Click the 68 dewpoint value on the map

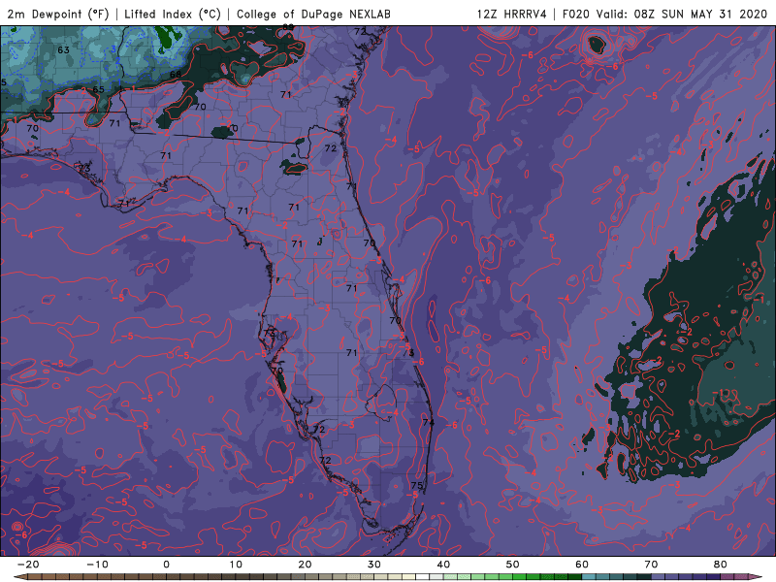click(x=176, y=75)
